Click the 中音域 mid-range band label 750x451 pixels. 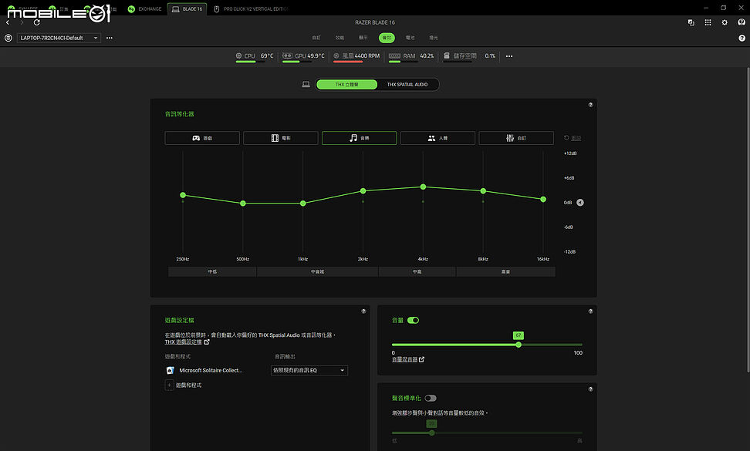pyautogui.click(x=318, y=272)
